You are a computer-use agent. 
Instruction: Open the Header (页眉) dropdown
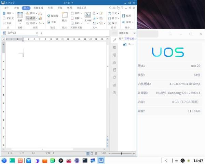81,13
